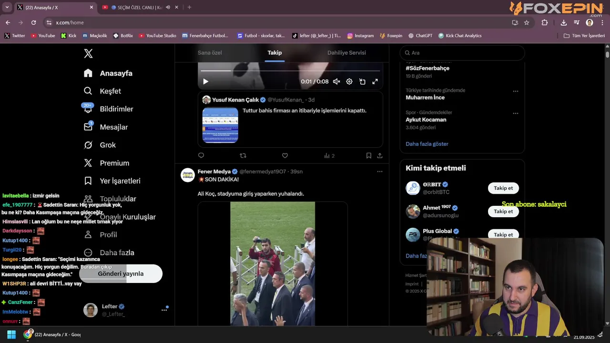Switch to Dahiliye Servisi tab
The image size is (610, 343).
pyautogui.click(x=346, y=53)
